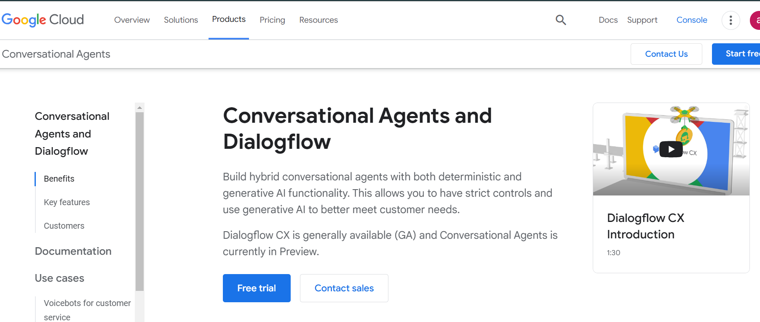Screen dimensions: 760x322
Task: Click the Google Cloud logo
Action: click(x=43, y=20)
